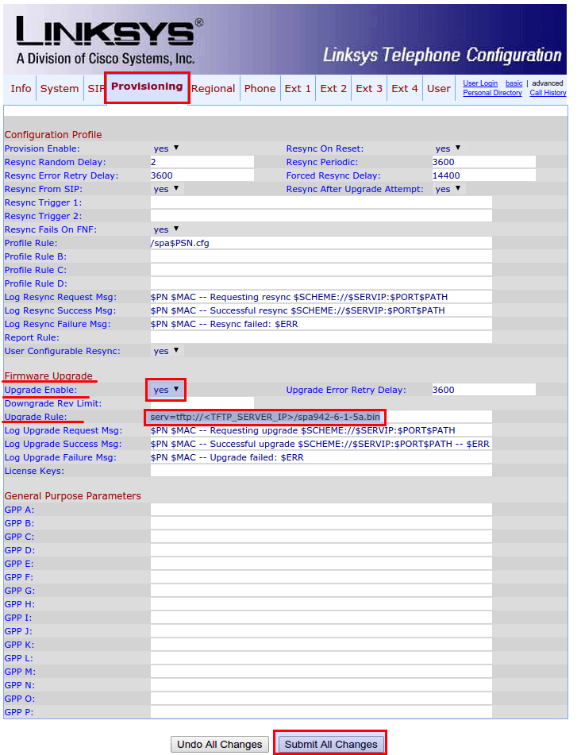Click the Upgrade Rule field
Image resolution: width=581 pixels, height=755 pixels.
point(321,417)
